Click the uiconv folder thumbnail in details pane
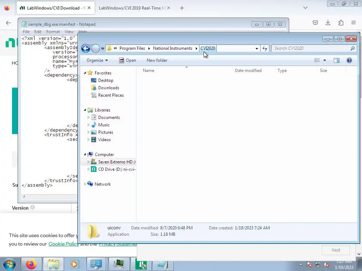 (93, 231)
